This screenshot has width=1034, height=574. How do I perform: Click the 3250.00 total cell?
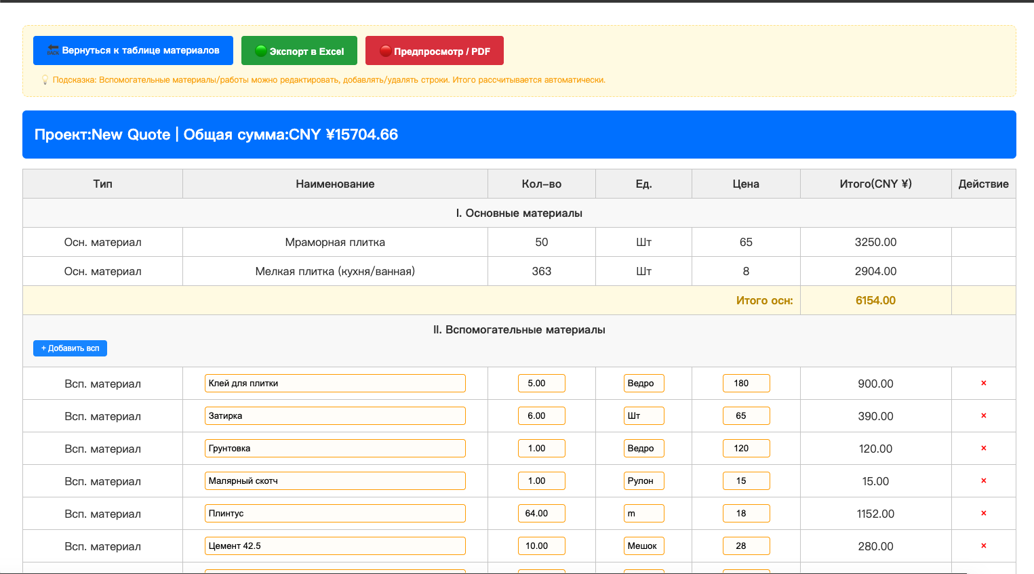pyautogui.click(x=875, y=242)
